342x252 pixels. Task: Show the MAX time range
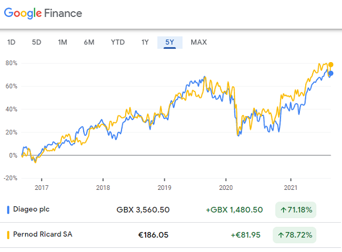(x=199, y=42)
